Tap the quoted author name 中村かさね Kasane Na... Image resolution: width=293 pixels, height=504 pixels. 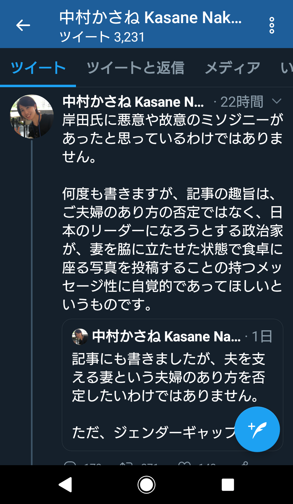166,337
